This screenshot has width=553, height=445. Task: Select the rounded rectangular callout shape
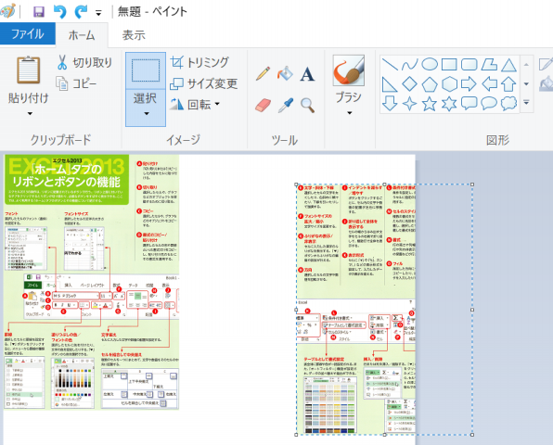click(469, 103)
